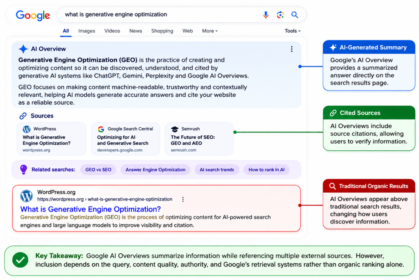Image resolution: width=419 pixels, height=280 pixels.
Task: Open the Tools dropdown
Action: [x=293, y=31]
